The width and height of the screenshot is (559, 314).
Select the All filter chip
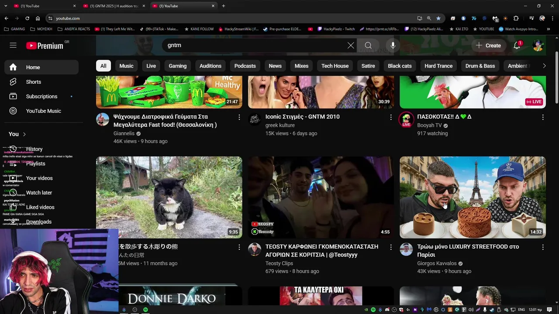tap(103, 66)
